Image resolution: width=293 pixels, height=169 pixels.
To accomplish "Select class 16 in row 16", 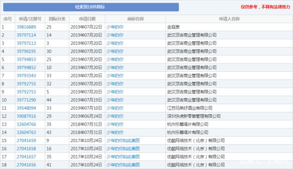I will 49,148.
